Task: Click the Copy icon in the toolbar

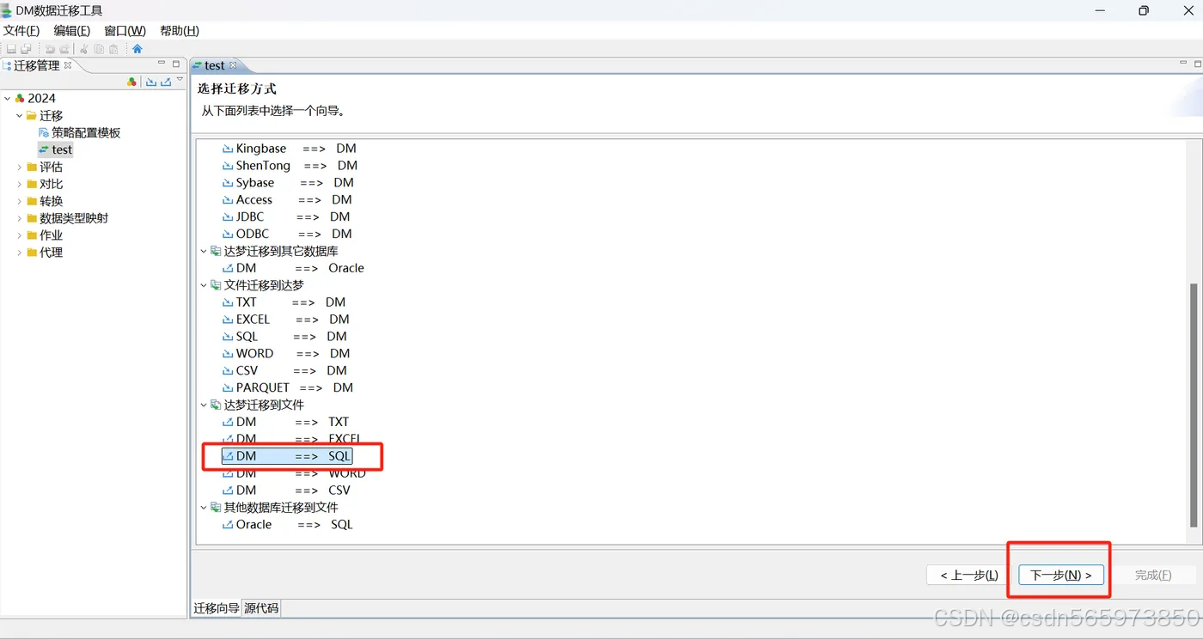Action: tap(99, 49)
